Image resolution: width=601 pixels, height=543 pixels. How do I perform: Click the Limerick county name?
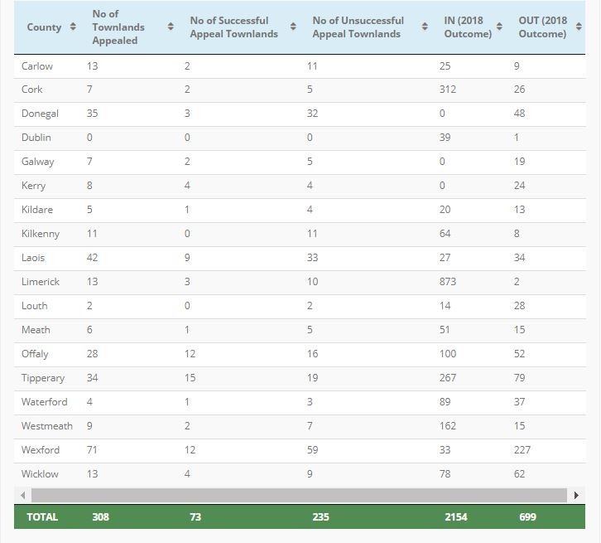tap(41, 282)
